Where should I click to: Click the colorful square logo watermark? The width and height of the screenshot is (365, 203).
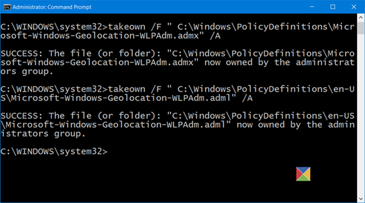[303, 174]
